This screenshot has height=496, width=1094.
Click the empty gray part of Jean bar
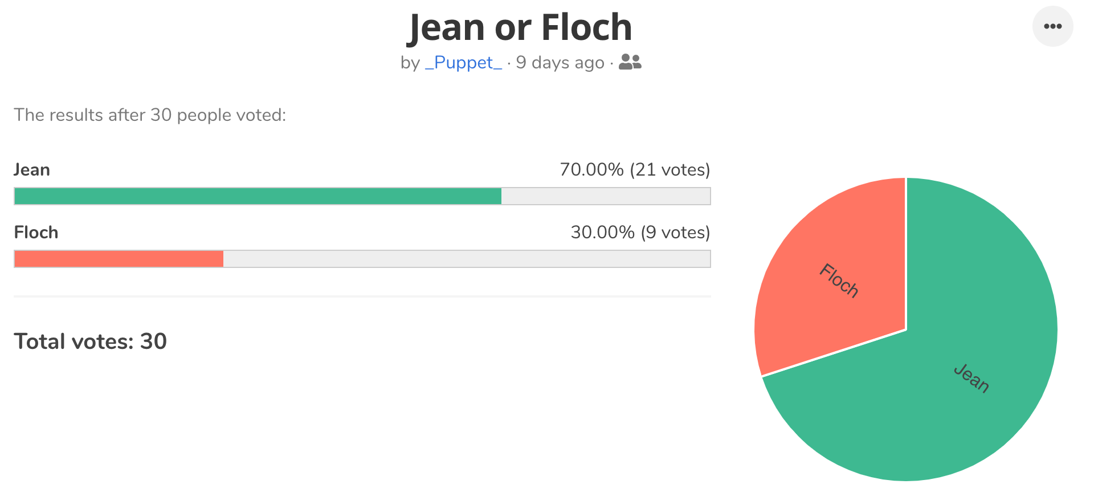(x=606, y=196)
